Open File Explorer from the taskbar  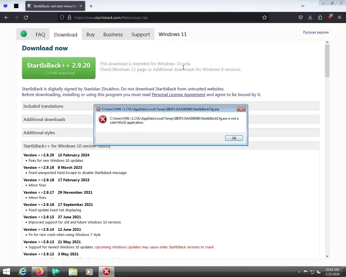pyautogui.click(x=73, y=272)
